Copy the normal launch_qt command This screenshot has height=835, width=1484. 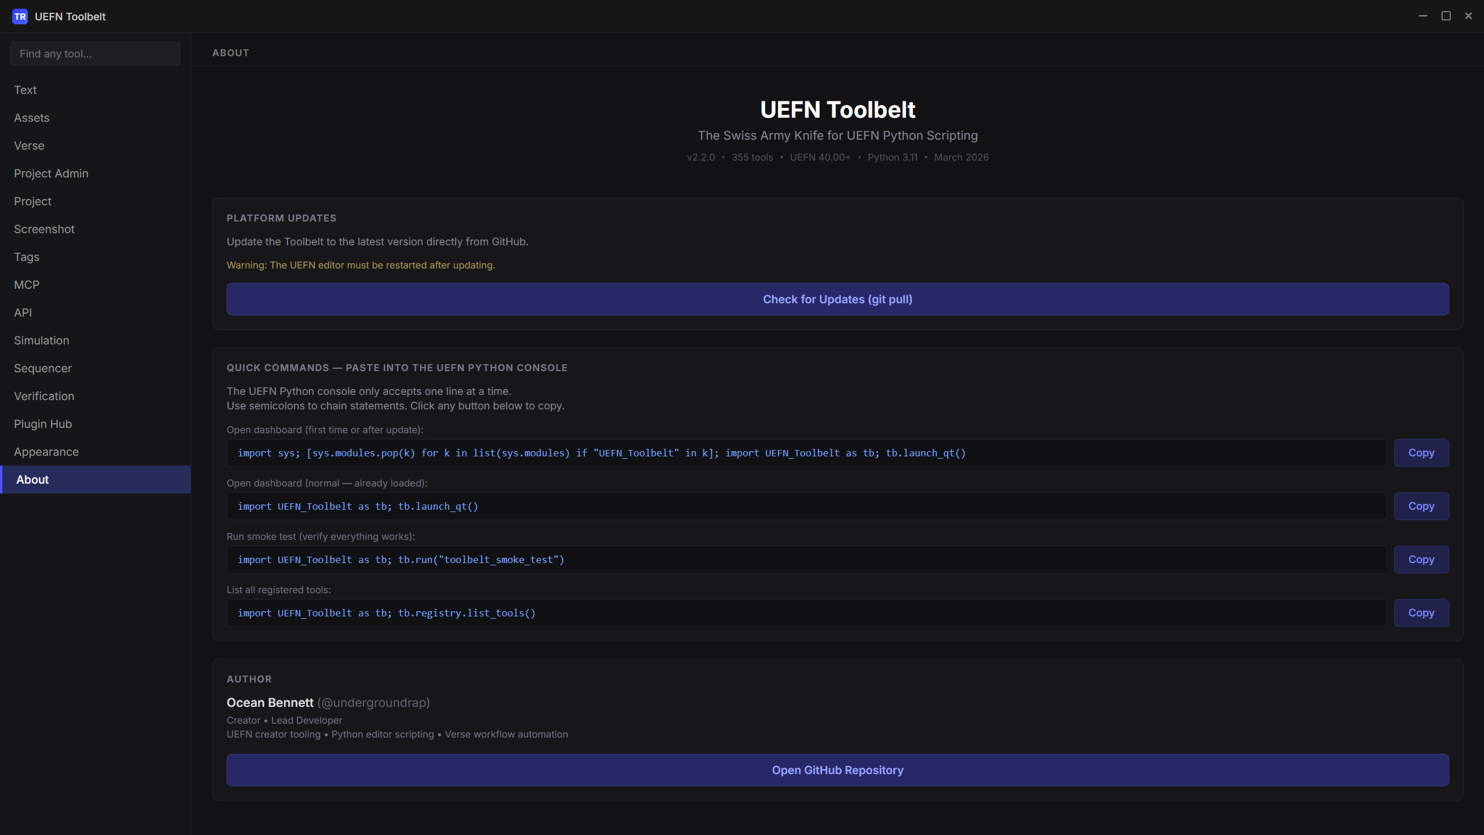[1421, 506]
